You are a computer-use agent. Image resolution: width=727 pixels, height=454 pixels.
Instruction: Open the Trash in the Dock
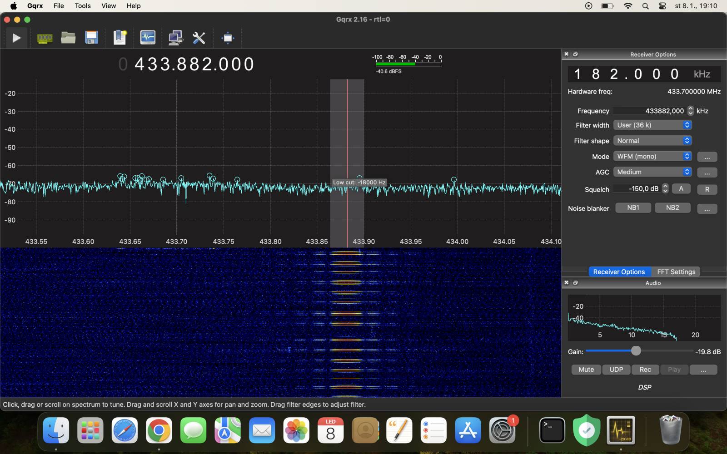(671, 430)
